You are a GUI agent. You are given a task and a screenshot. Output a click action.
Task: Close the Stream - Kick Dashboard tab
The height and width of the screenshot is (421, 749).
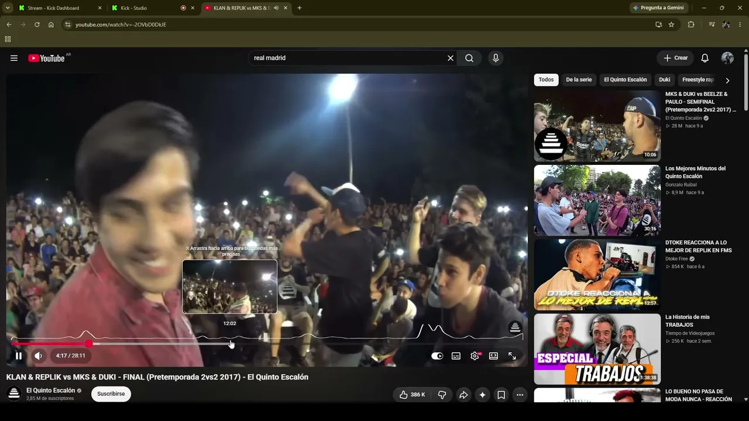point(99,8)
